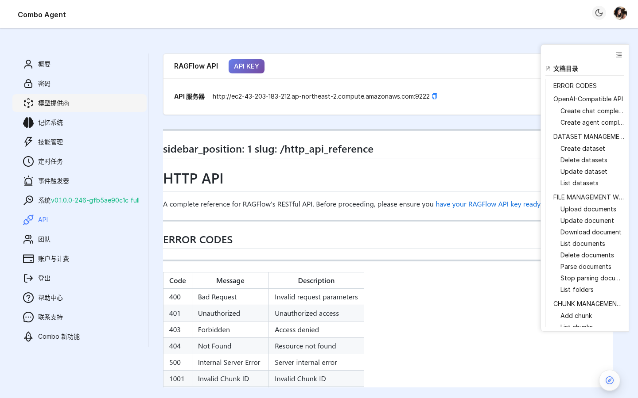Viewport: 638px width, 398px height.
Task: Jump to DATASET MANAGEMENT section
Action: click(x=588, y=137)
